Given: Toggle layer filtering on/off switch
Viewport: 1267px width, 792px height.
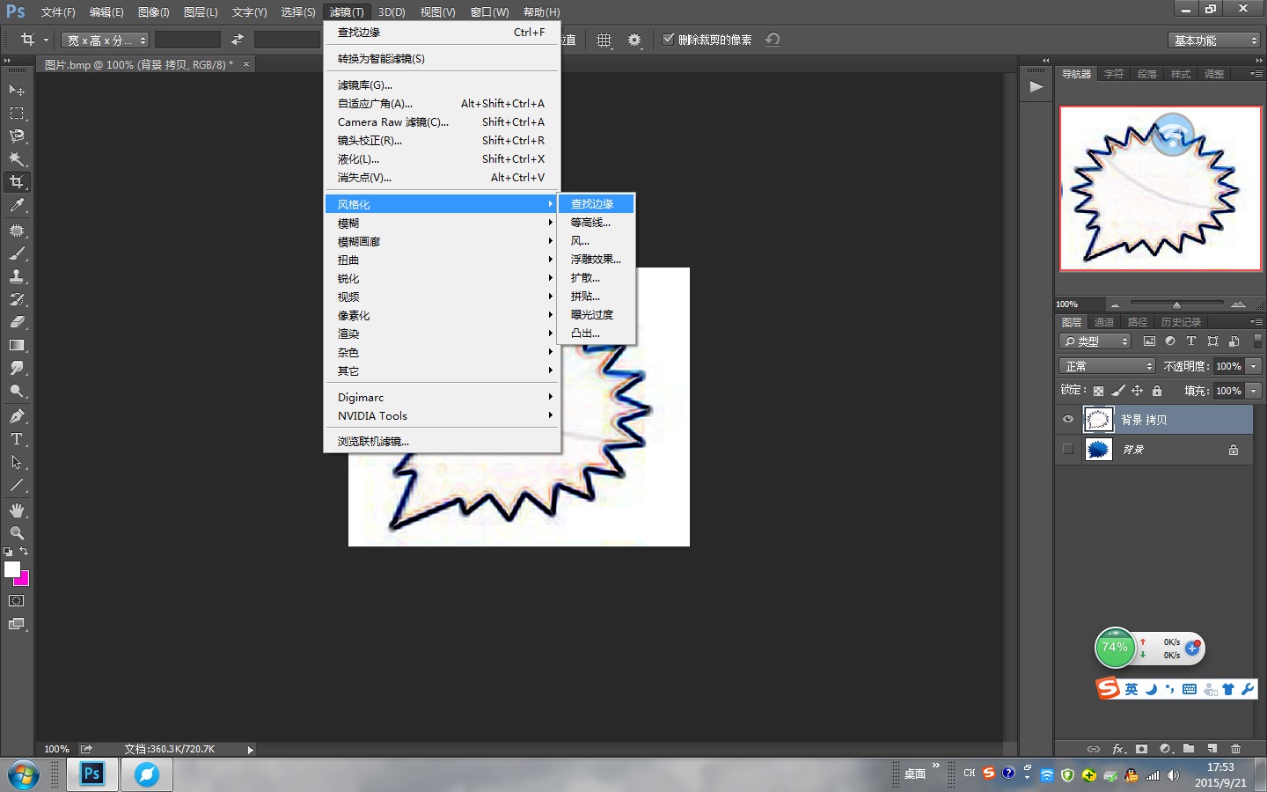Looking at the screenshot, I should coord(1257,341).
